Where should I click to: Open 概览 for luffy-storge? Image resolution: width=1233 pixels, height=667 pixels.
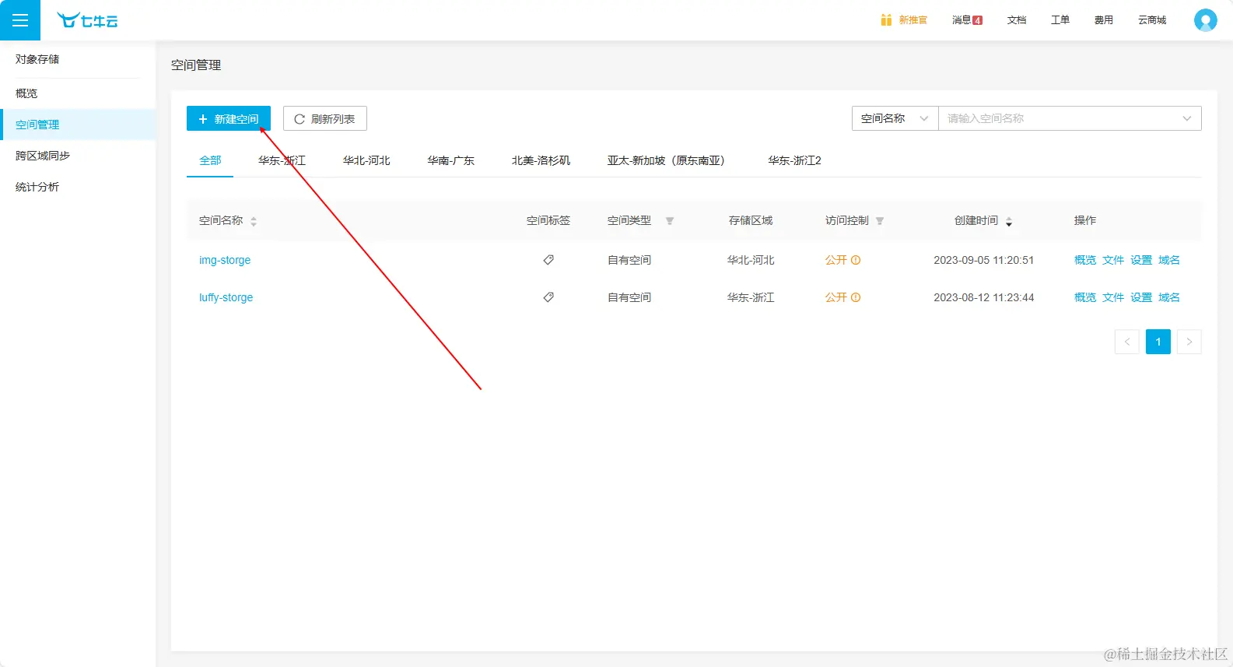pyautogui.click(x=1085, y=297)
